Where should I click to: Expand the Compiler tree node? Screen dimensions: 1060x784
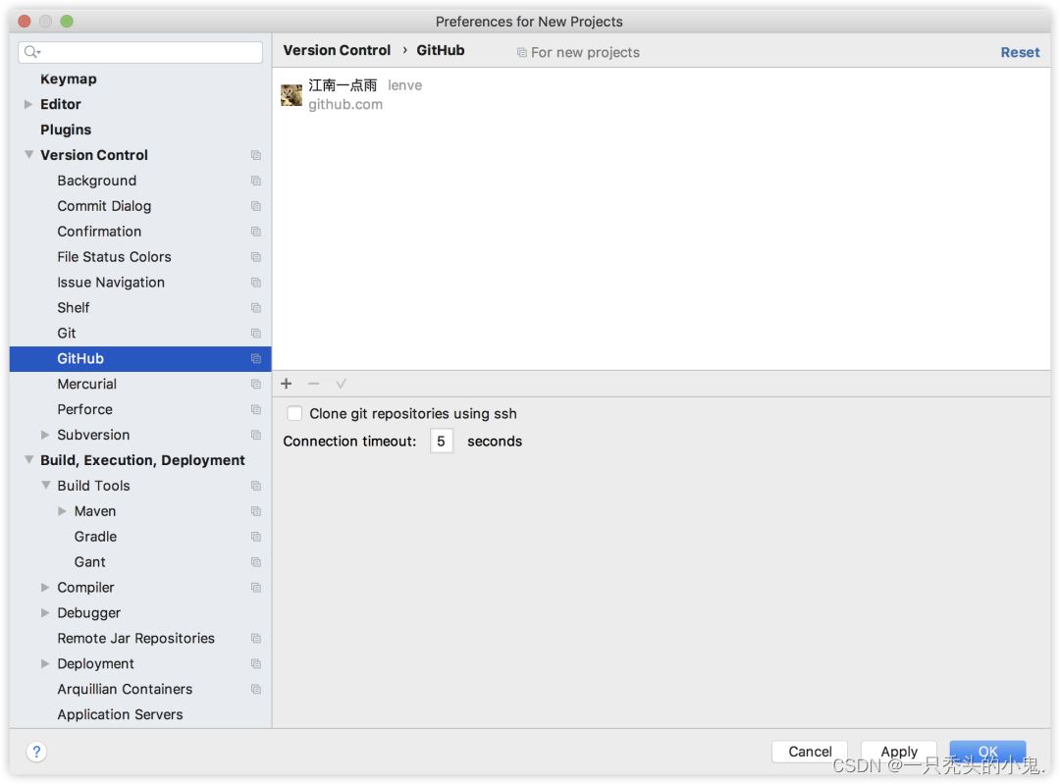[x=45, y=588]
